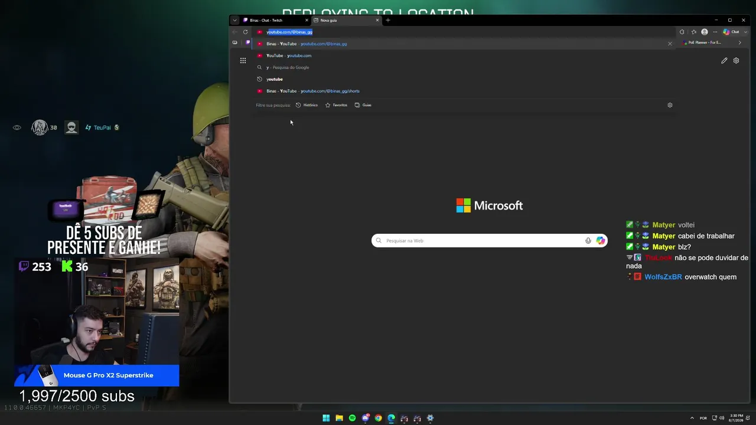This screenshot has width=756, height=425.
Task: Switch to the Nova guia tab
Action: pyautogui.click(x=347, y=20)
